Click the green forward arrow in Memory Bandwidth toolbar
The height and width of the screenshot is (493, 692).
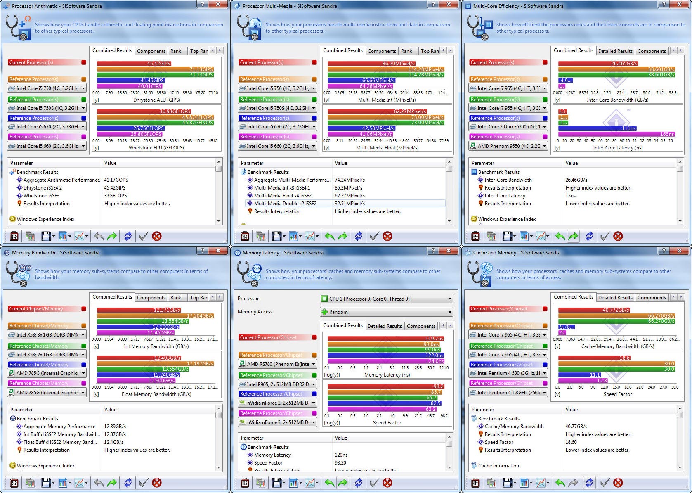112,483
